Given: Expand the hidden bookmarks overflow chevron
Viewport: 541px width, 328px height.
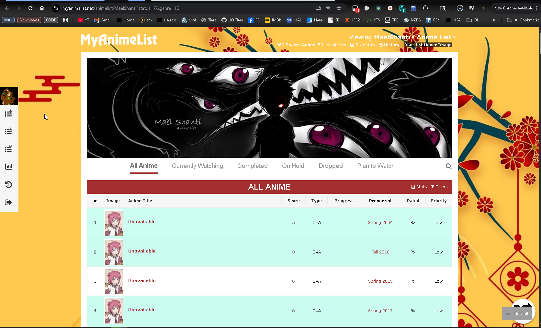Looking at the screenshot, I should pyautogui.click(x=494, y=20).
